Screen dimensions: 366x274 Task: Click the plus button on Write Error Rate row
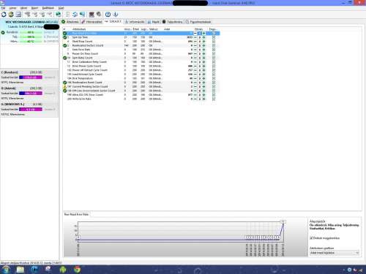tap(204, 99)
